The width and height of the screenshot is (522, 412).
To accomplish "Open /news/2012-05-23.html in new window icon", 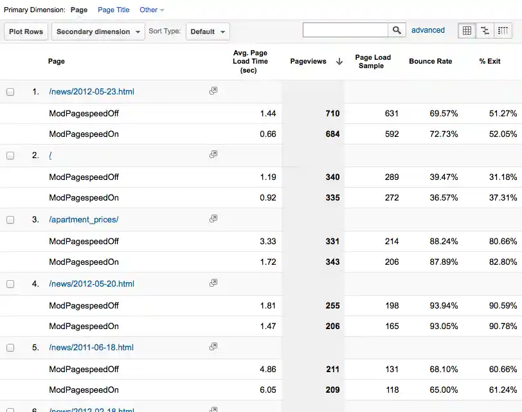I will (213, 91).
